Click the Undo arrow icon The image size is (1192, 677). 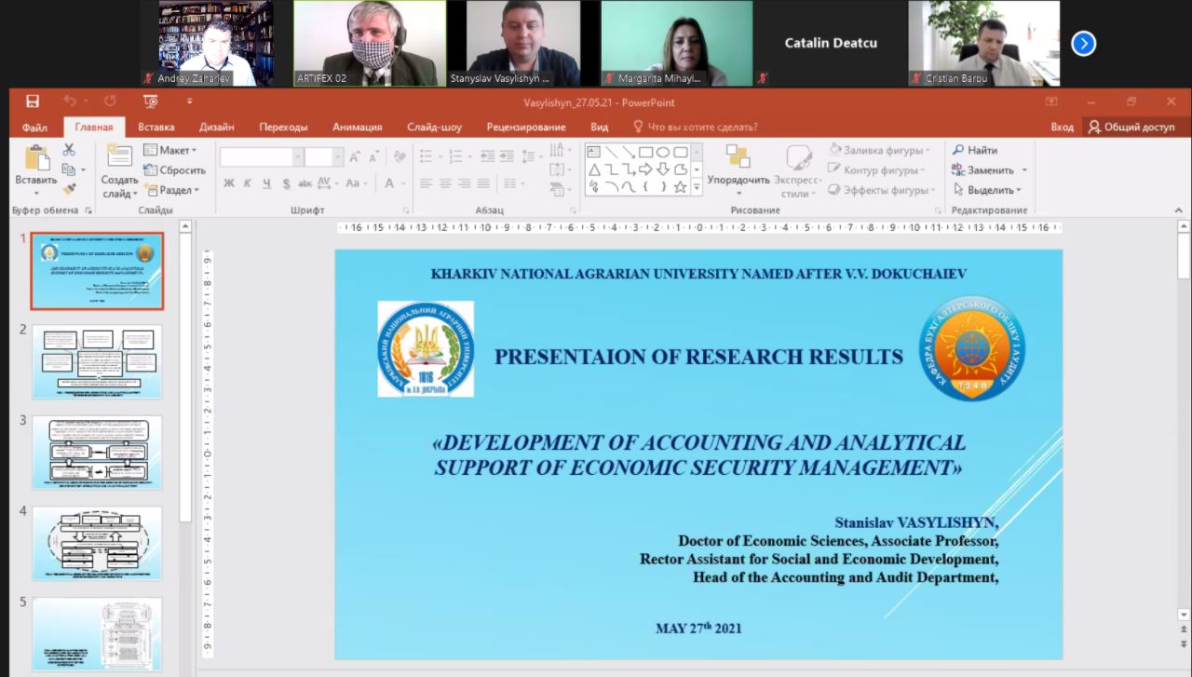point(70,102)
